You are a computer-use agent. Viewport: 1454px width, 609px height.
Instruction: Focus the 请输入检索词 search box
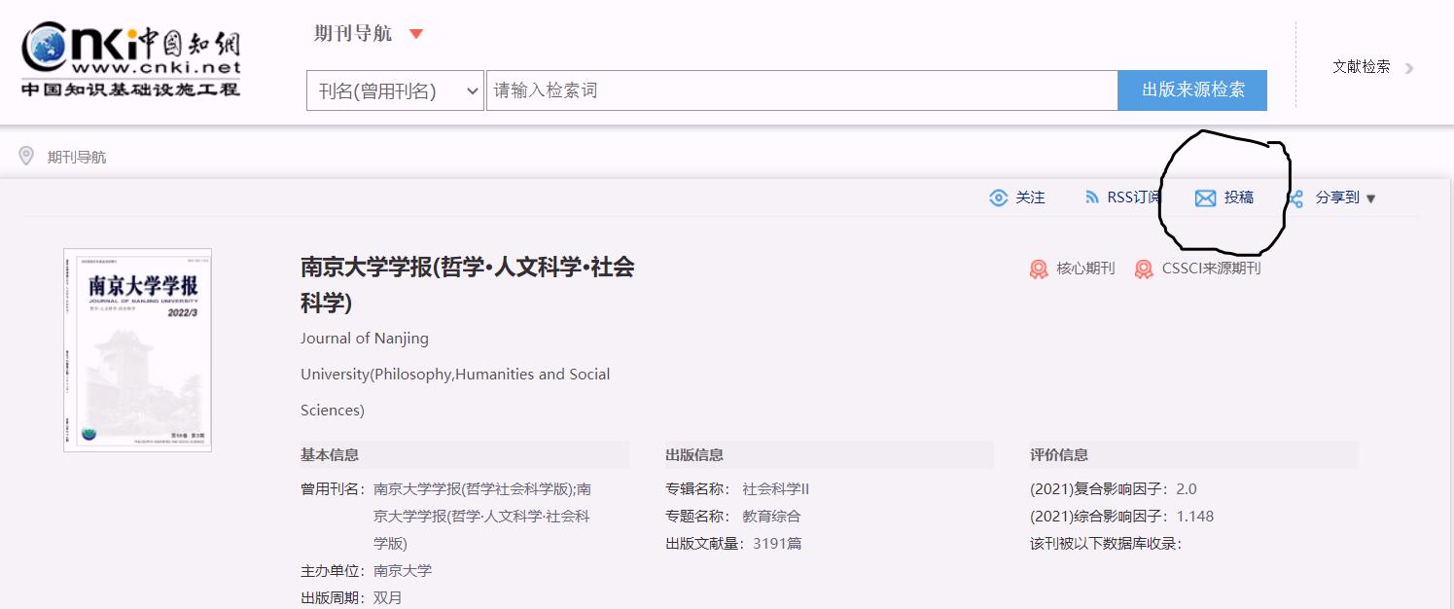(x=801, y=90)
